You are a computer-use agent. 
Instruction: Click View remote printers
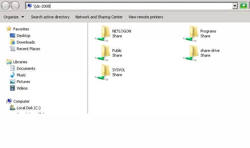[146, 17]
